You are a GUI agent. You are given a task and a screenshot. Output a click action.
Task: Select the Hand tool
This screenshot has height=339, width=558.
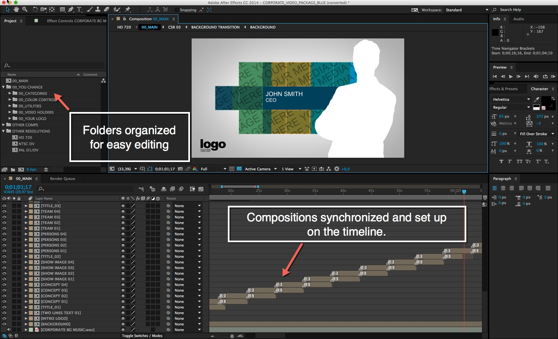coord(16,10)
